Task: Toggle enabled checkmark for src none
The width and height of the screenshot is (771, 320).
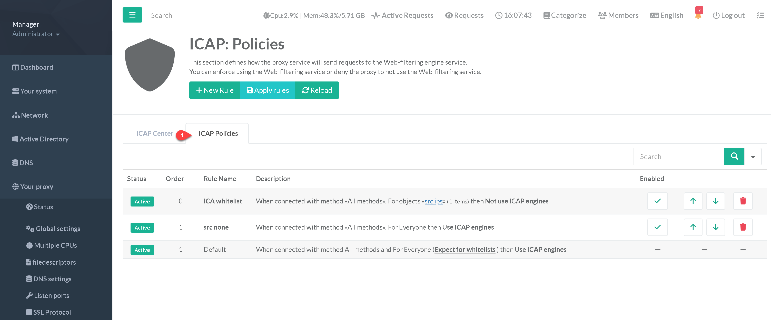Action: [x=657, y=227]
